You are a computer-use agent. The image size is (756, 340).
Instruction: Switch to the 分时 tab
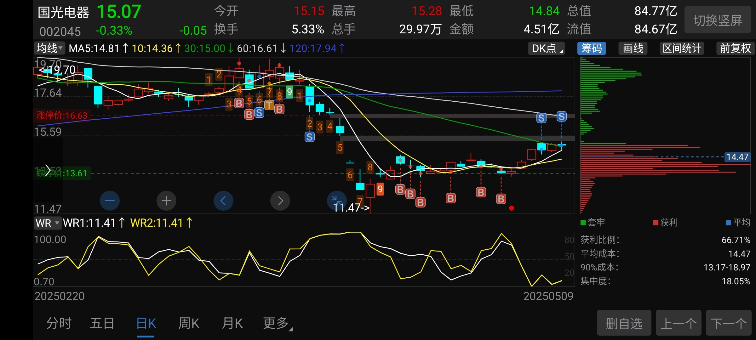(x=59, y=323)
